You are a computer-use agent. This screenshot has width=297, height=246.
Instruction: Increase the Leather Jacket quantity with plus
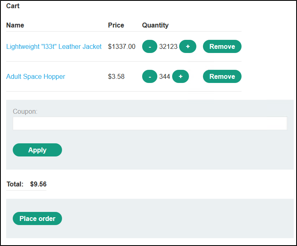pos(188,46)
